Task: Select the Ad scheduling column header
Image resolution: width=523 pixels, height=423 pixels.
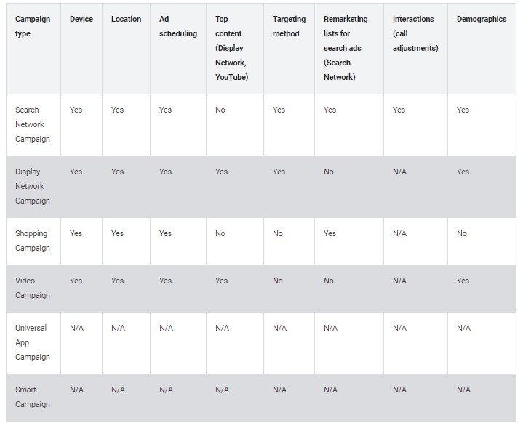Action: [x=178, y=26]
